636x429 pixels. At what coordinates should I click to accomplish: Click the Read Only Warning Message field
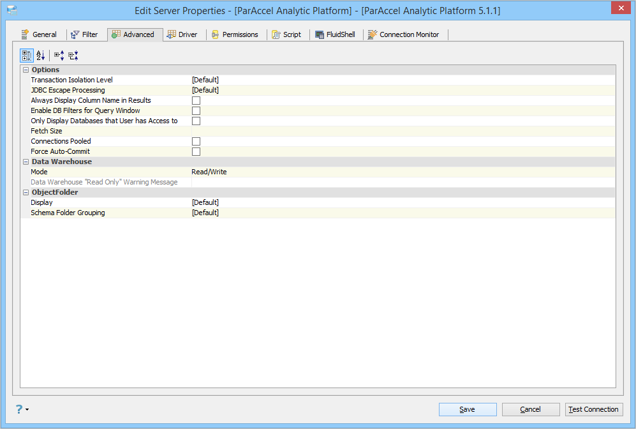point(403,182)
